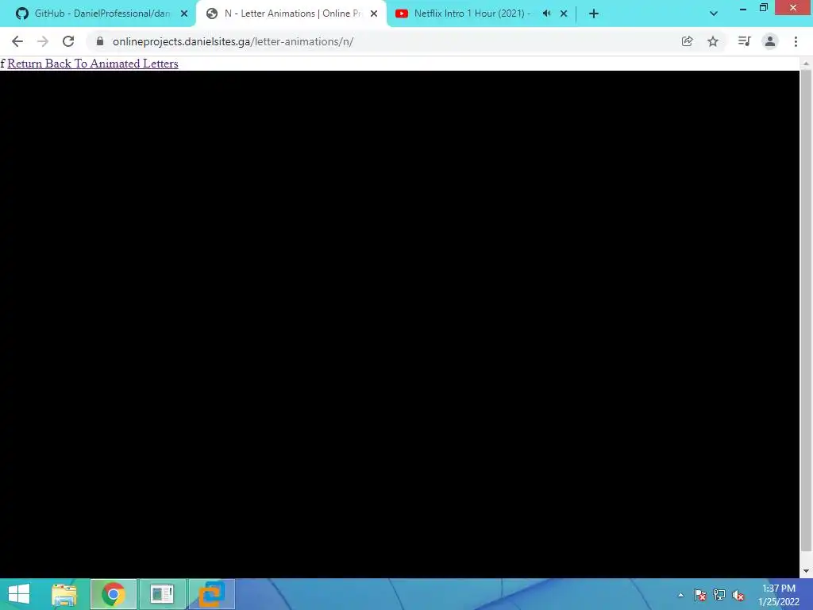The height and width of the screenshot is (610, 813).
Task: Click the forward navigation arrow
Action: (x=43, y=41)
